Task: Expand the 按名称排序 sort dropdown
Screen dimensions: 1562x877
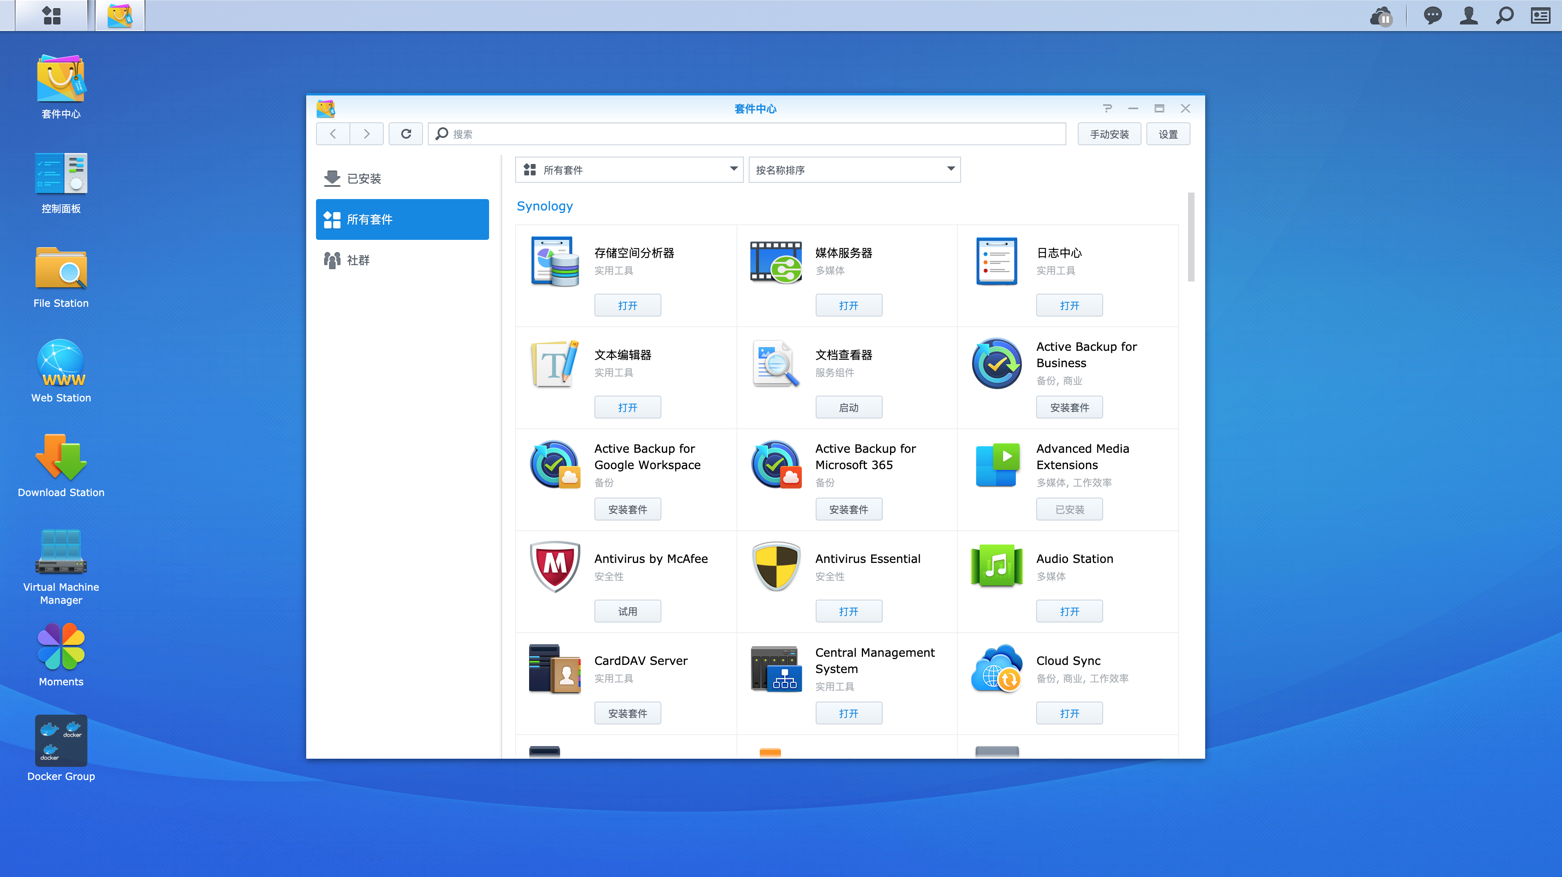Action: 854,170
